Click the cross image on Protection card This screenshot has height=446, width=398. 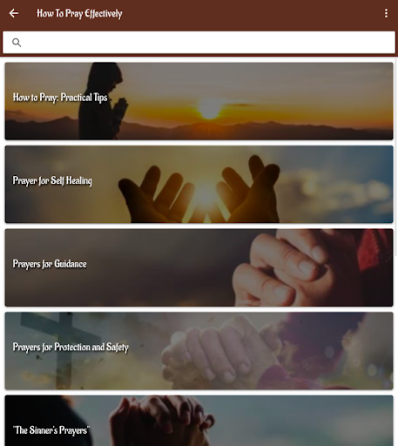(x=61, y=350)
